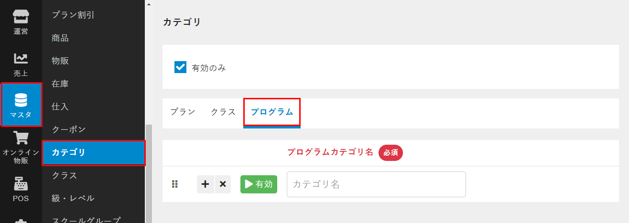The image size is (629, 223).
Task: Click the sidebar scroll-up arrow
Action: click(148, 4)
